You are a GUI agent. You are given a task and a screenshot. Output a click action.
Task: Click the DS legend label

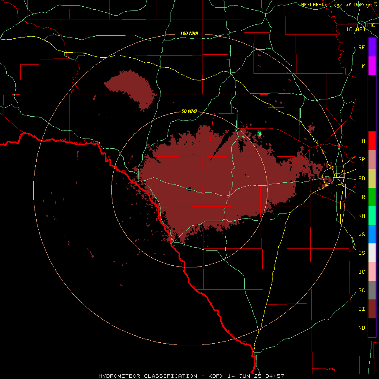(x=362, y=253)
